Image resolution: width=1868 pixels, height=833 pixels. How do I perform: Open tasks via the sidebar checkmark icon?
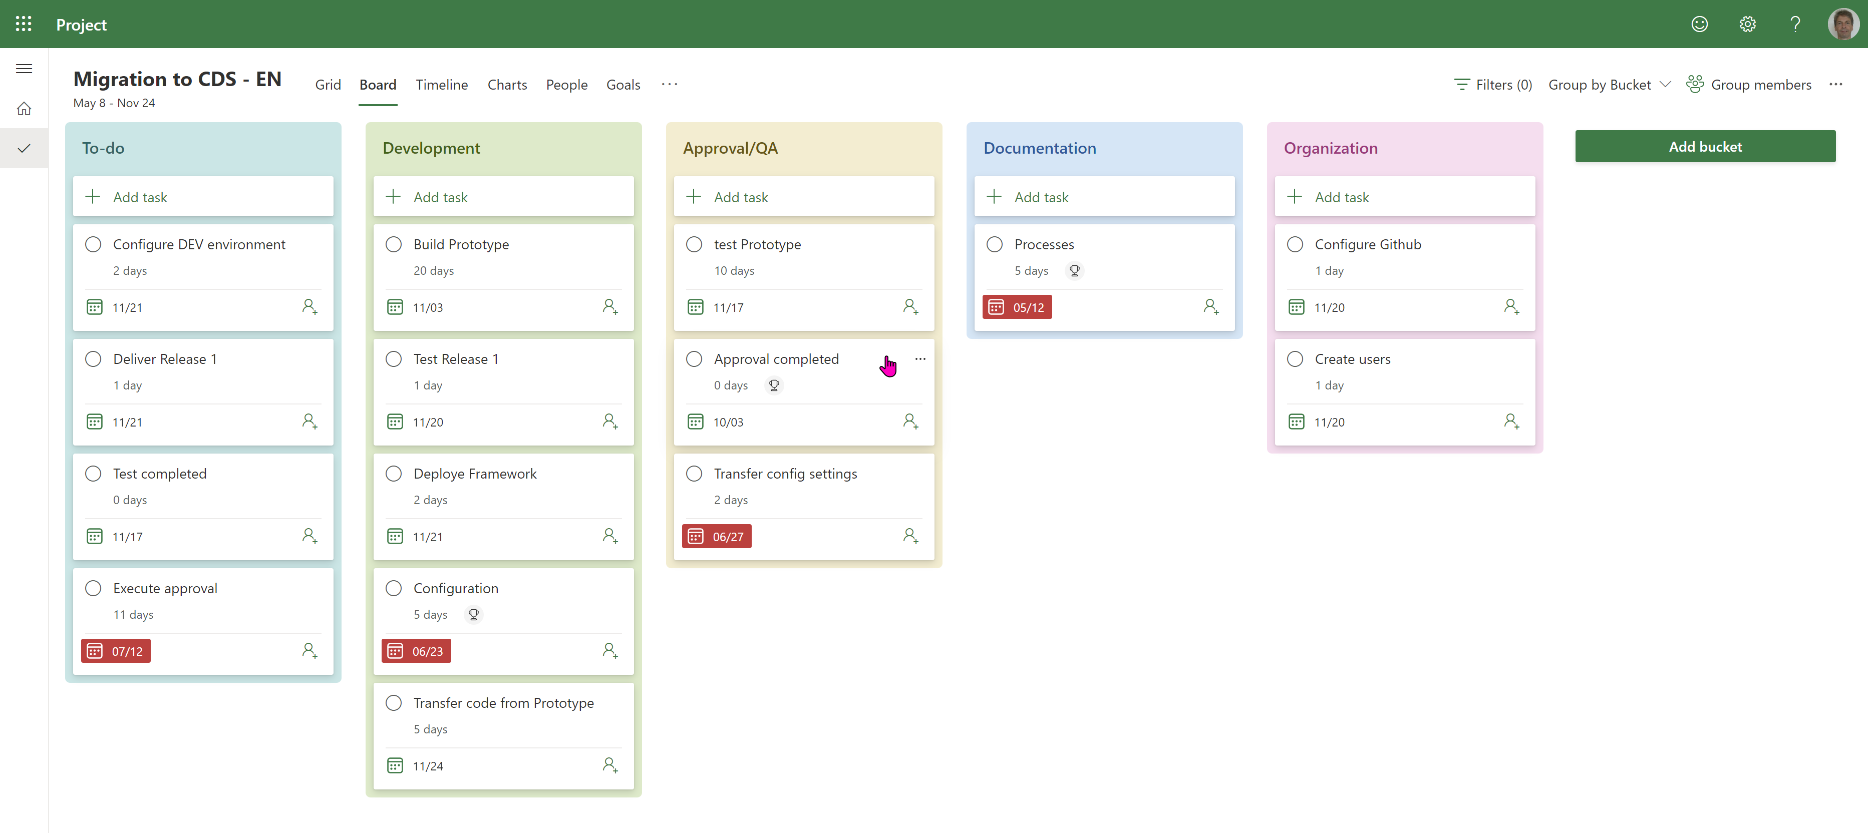click(24, 148)
